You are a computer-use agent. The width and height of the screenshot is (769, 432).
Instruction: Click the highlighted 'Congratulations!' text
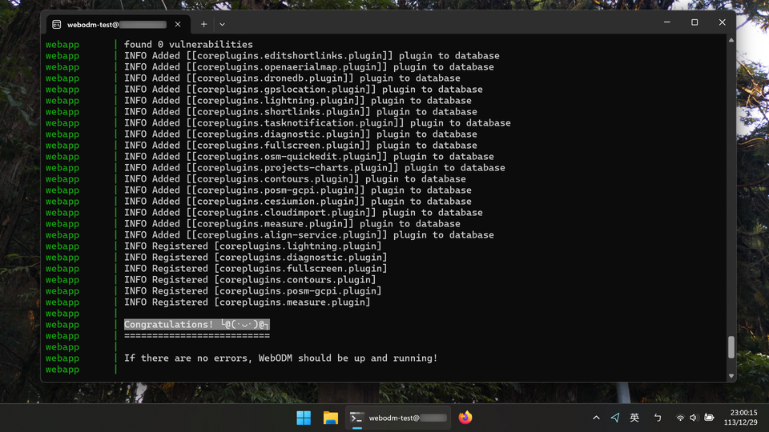tap(197, 324)
